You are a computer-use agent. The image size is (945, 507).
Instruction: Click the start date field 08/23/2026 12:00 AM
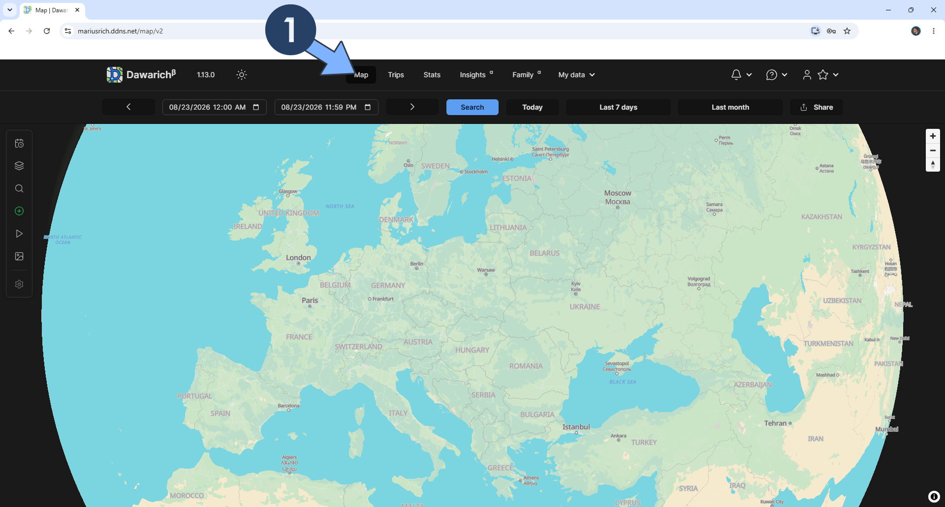click(x=215, y=107)
